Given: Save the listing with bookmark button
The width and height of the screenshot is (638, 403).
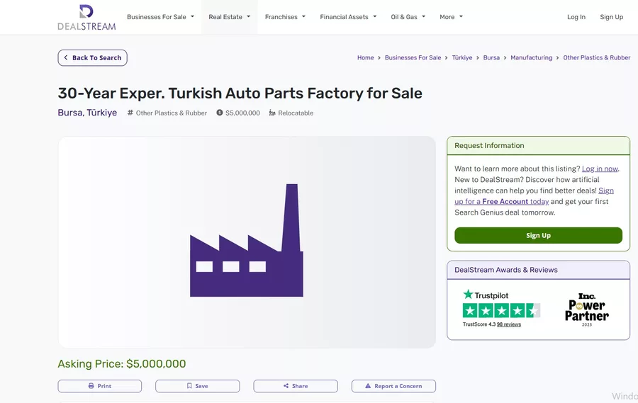Looking at the screenshot, I should (197, 386).
